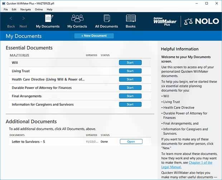Open the My Contacts people icon
The image size is (222, 180).
pyautogui.click(x=77, y=18)
